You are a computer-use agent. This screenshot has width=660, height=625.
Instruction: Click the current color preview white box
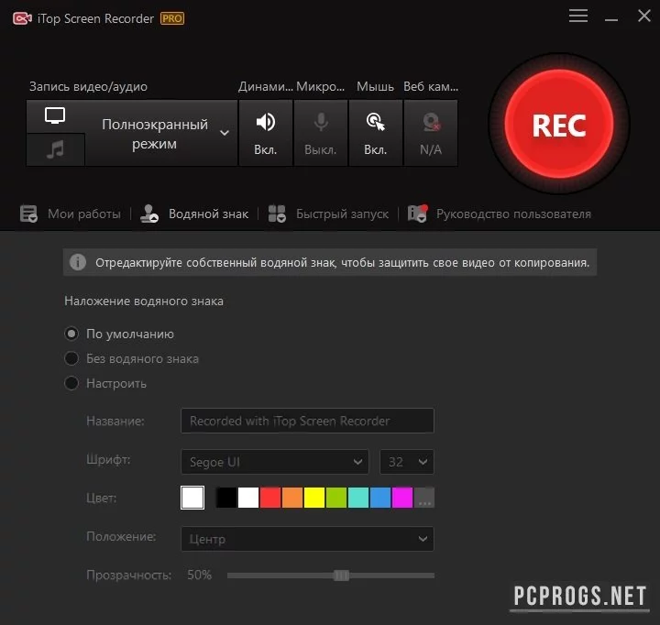[192, 498]
